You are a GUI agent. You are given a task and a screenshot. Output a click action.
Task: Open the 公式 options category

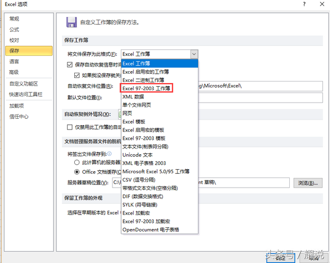[29, 30]
